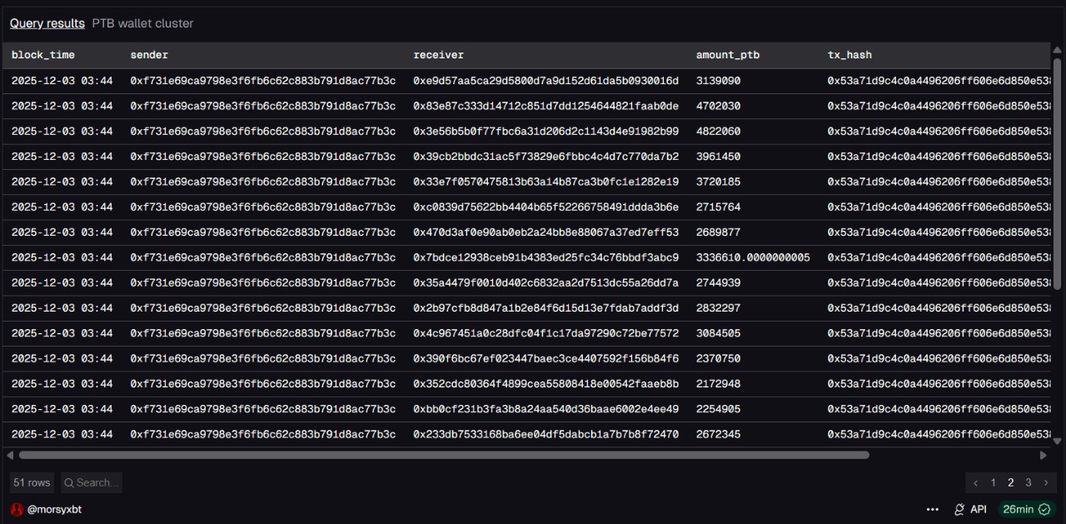The width and height of the screenshot is (1066, 524).
Task: Click amount_ptb value 3720185
Action: click(x=718, y=182)
